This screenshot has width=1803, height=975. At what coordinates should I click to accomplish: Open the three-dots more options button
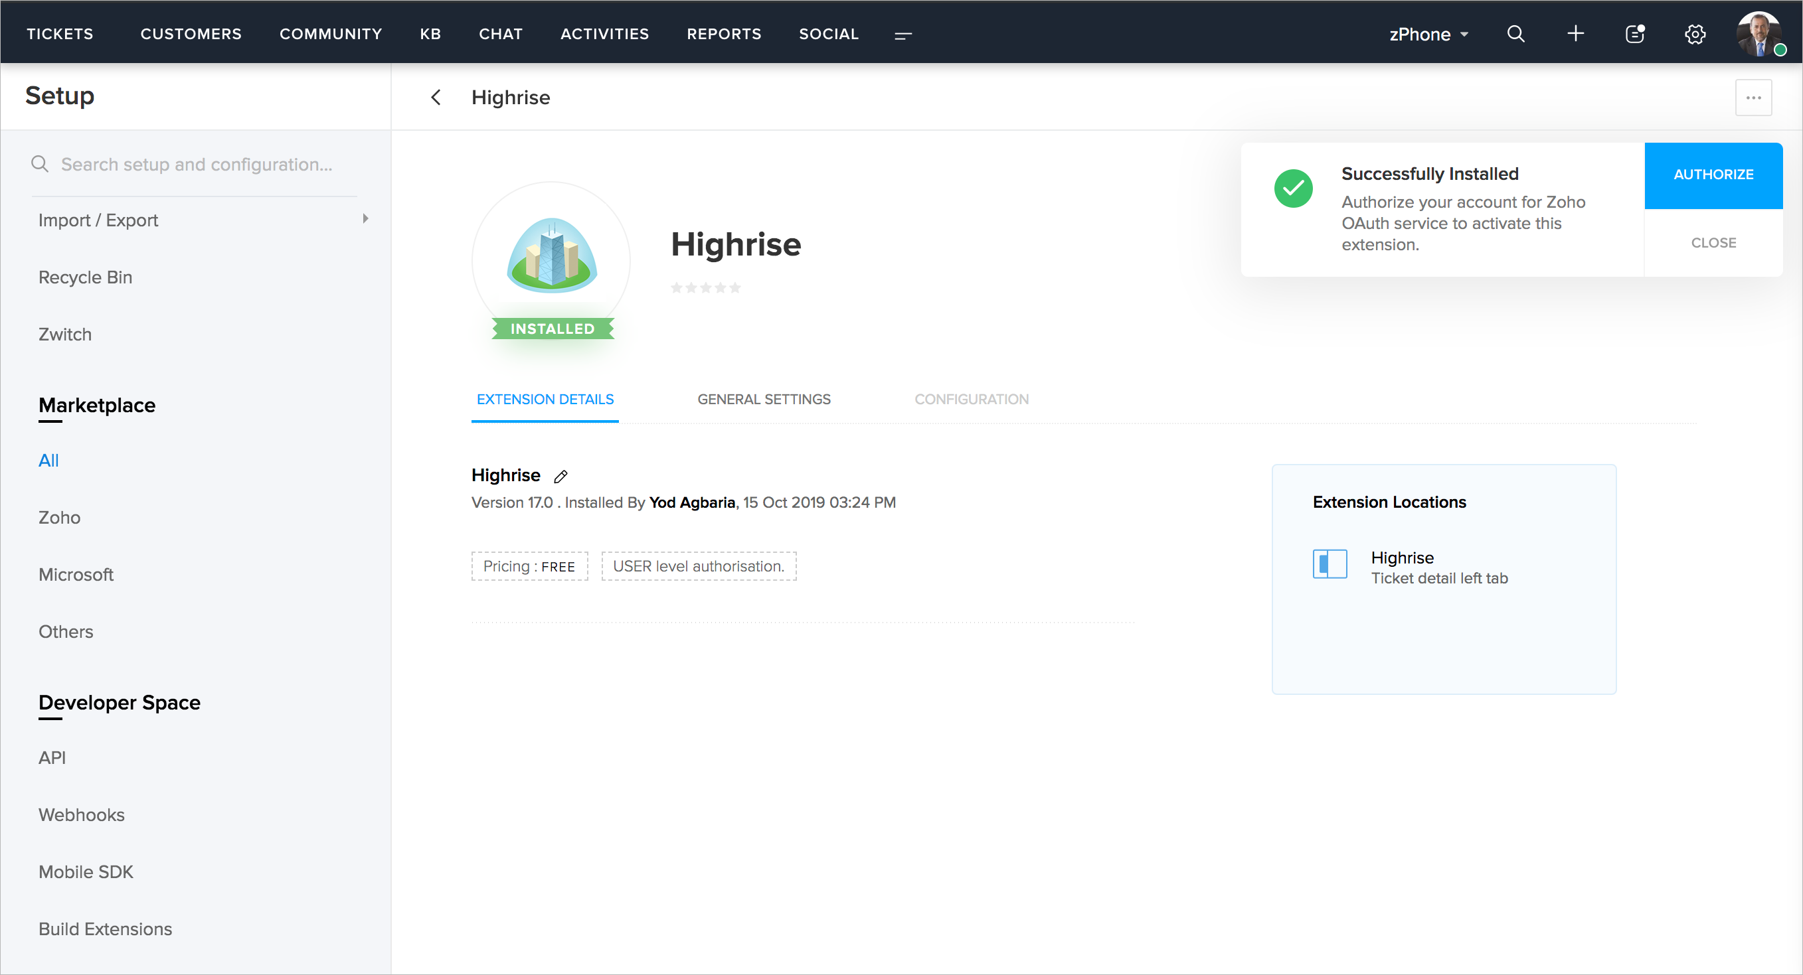tap(1753, 98)
